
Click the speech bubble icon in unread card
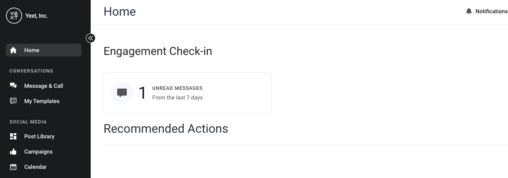point(122,93)
